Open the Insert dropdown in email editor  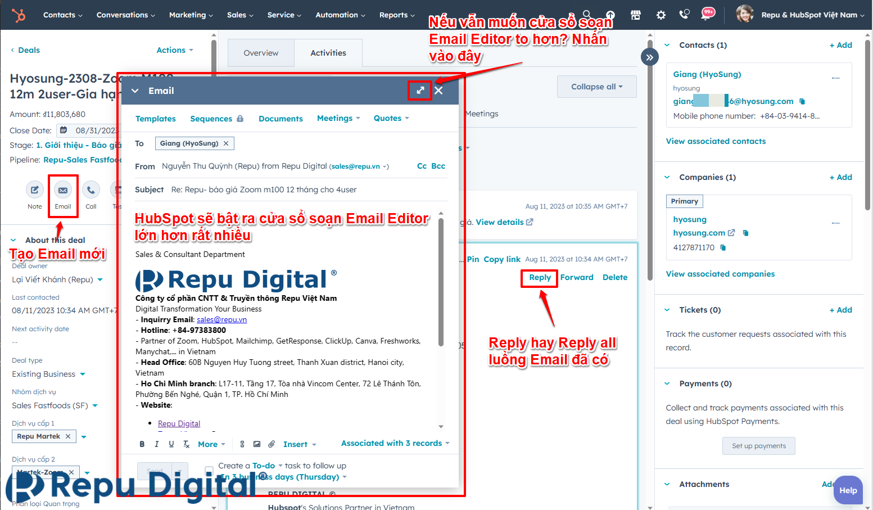click(300, 444)
